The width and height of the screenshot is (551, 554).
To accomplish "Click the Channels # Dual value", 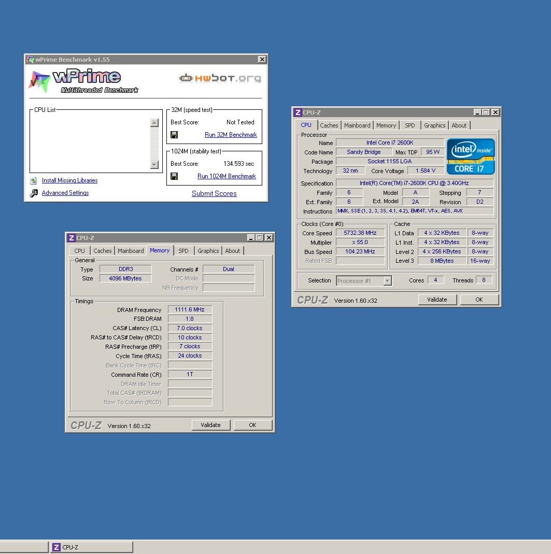I will (x=229, y=269).
